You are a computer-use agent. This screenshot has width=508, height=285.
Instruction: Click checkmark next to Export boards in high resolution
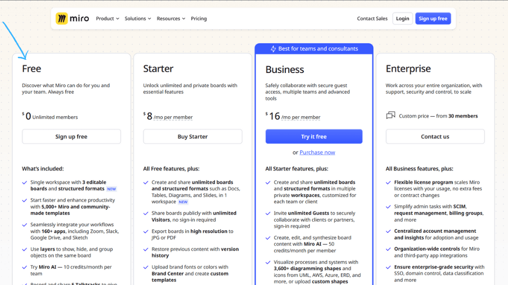pyautogui.click(x=146, y=232)
